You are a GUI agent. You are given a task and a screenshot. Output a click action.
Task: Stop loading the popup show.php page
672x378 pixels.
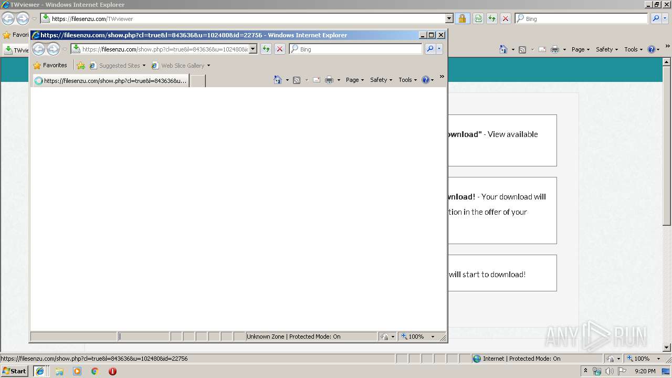280,49
